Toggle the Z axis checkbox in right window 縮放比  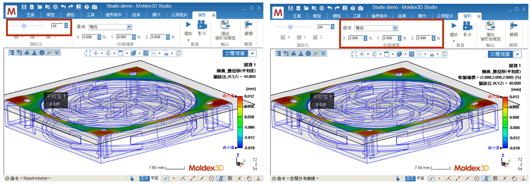[316, 37]
